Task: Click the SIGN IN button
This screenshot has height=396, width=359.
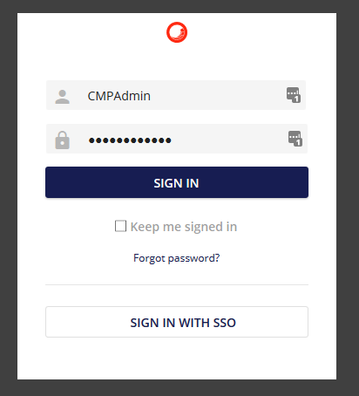Action: pyautogui.click(x=177, y=182)
